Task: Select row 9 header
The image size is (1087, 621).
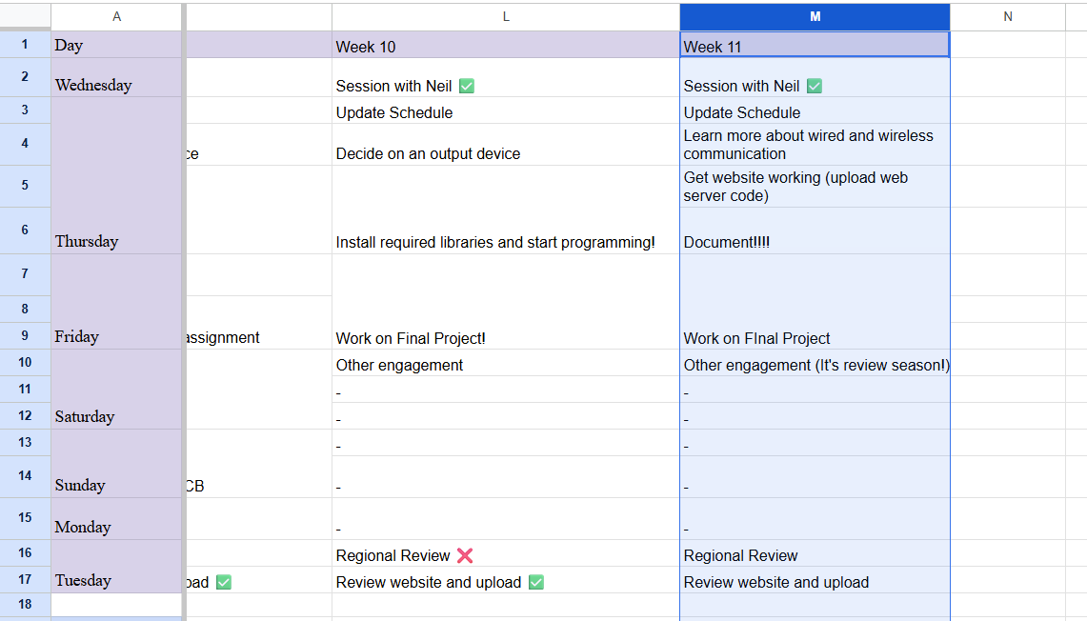Action: (x=25, y=335)
